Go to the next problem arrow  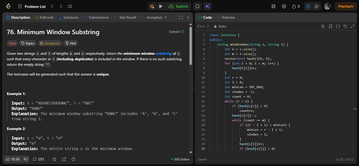click(x=61, y=6)
